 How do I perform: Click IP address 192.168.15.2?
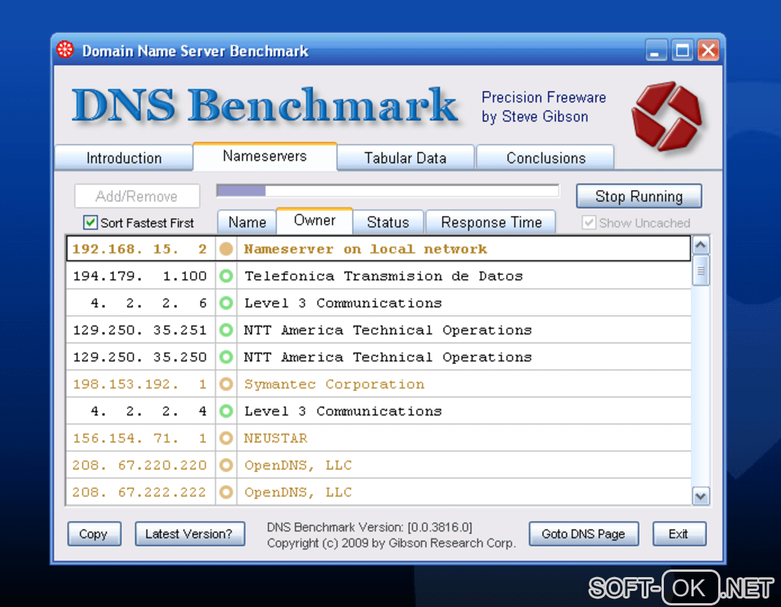point(139,248)
